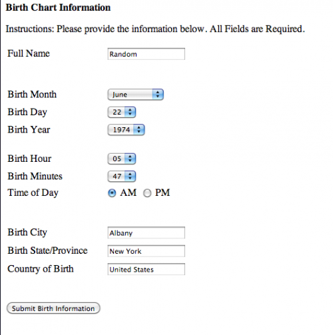Click the Country of Birth field
The height and width of the screenshot is (335, 333).
(x=146, y=269)
